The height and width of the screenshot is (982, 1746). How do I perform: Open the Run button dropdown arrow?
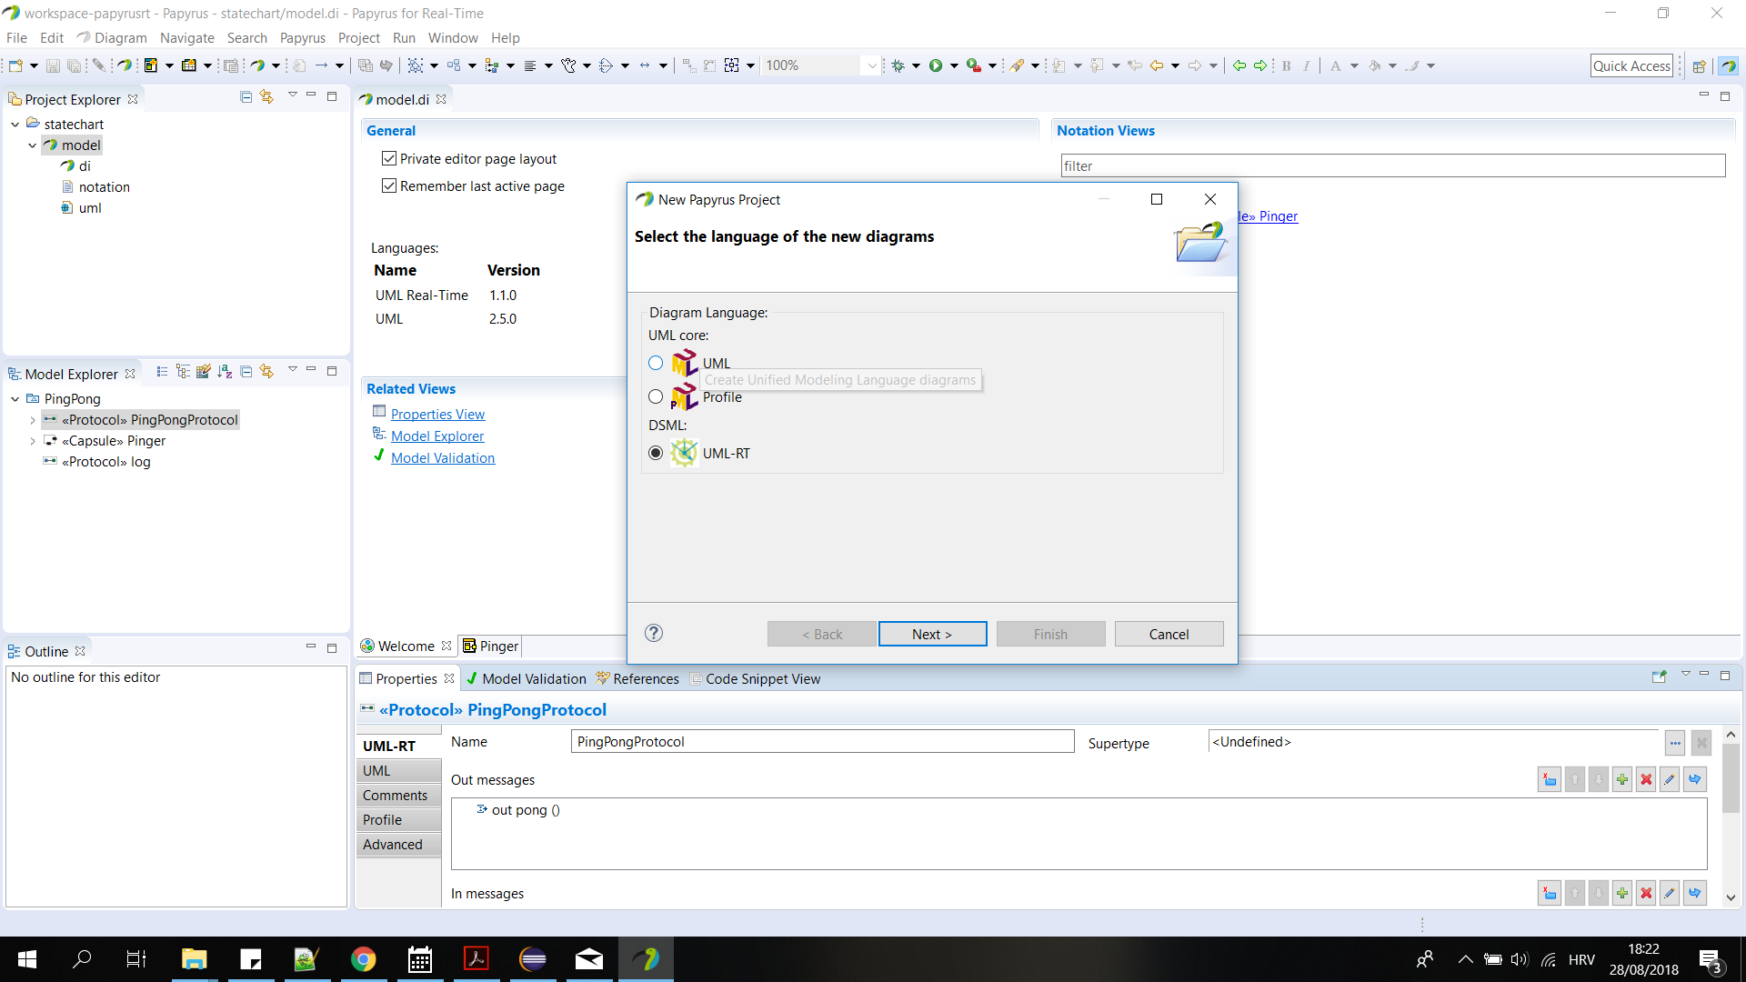click(x=954, y=65)
